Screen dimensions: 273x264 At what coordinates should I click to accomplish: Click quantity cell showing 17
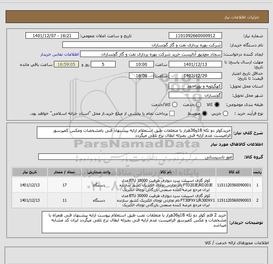tap(65, 185)
